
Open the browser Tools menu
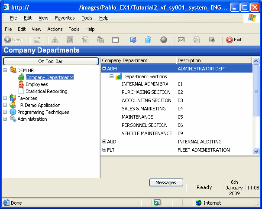pos(87,18)
